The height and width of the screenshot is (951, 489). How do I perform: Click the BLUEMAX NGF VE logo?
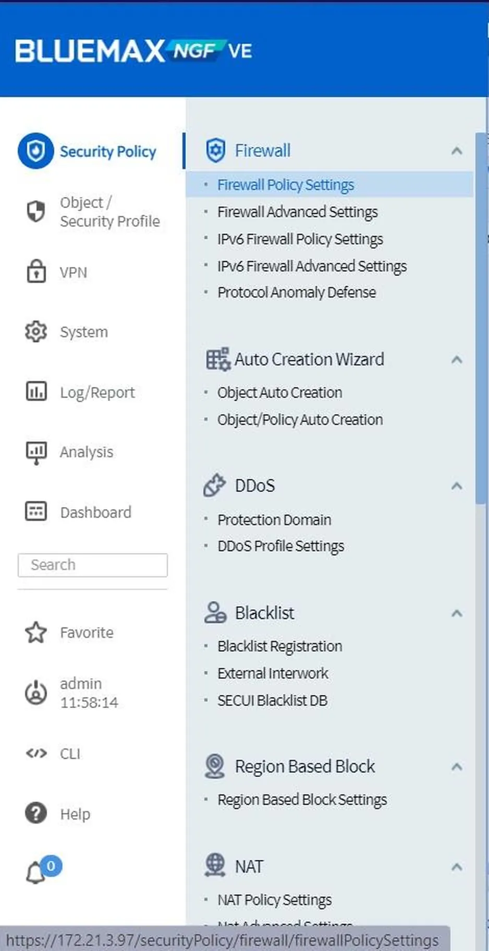coord(134,51)
